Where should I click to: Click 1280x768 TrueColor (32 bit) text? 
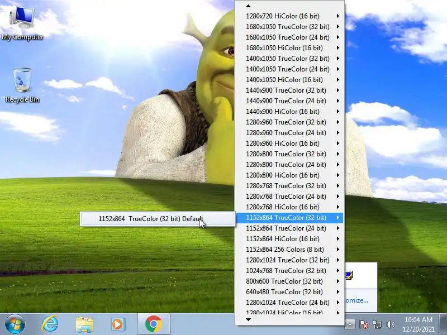(286, 186)
